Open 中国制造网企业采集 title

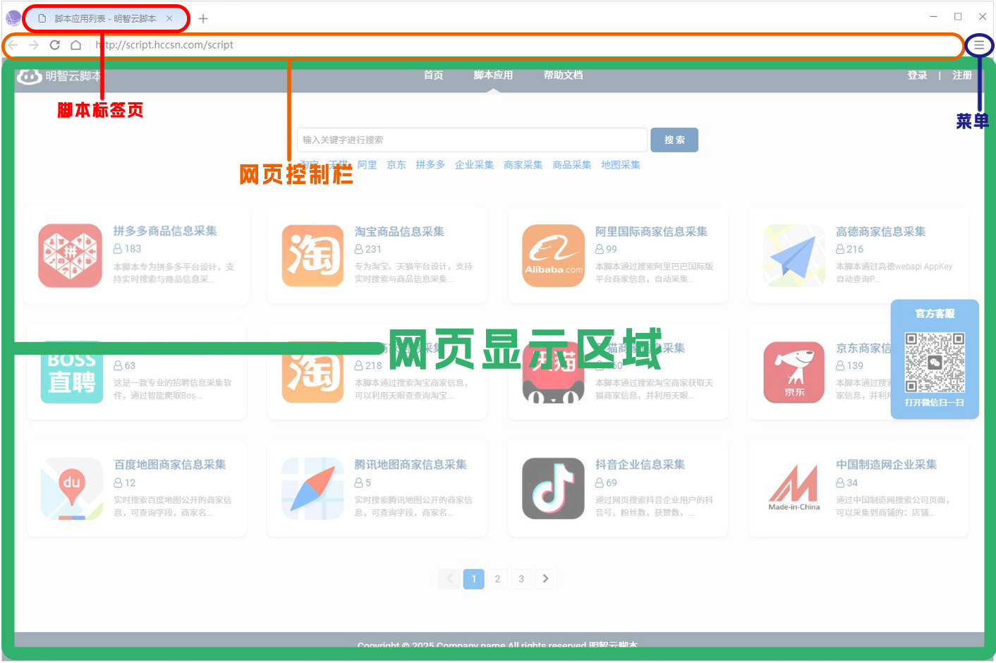(887, 465)
